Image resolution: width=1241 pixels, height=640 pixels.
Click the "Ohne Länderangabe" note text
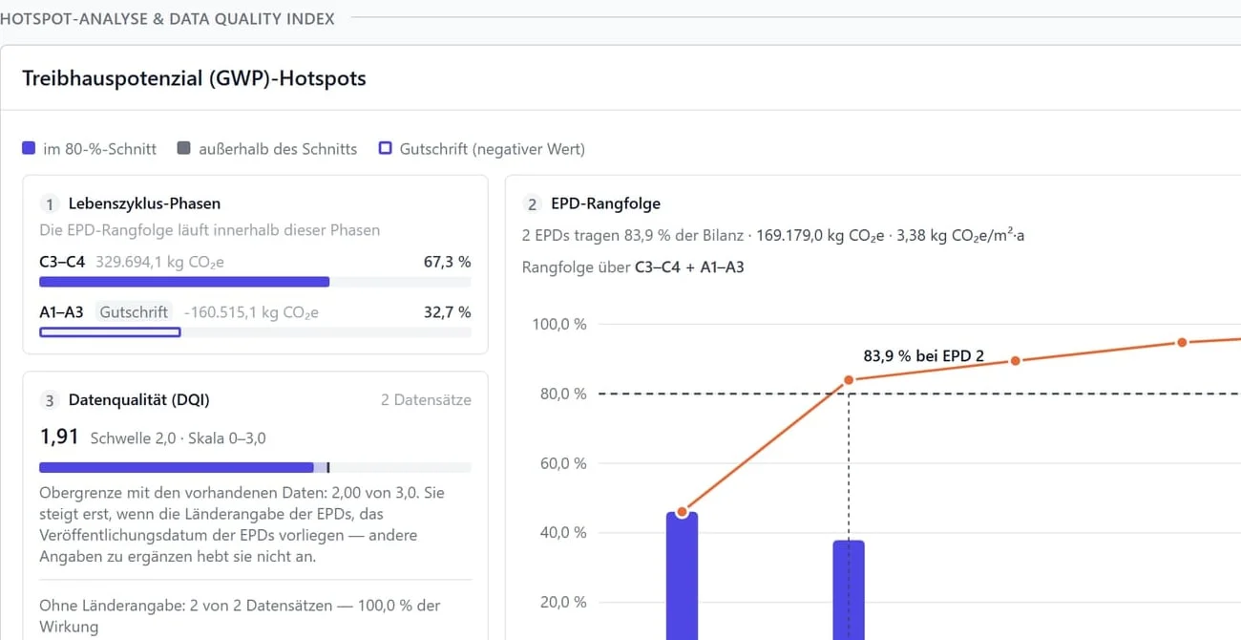pos(240,616)
